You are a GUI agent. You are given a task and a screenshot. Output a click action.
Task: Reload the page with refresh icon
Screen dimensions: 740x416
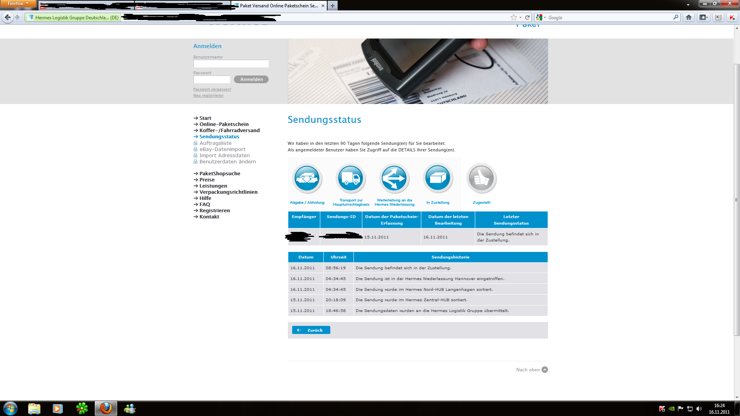[x=527, y=17]
